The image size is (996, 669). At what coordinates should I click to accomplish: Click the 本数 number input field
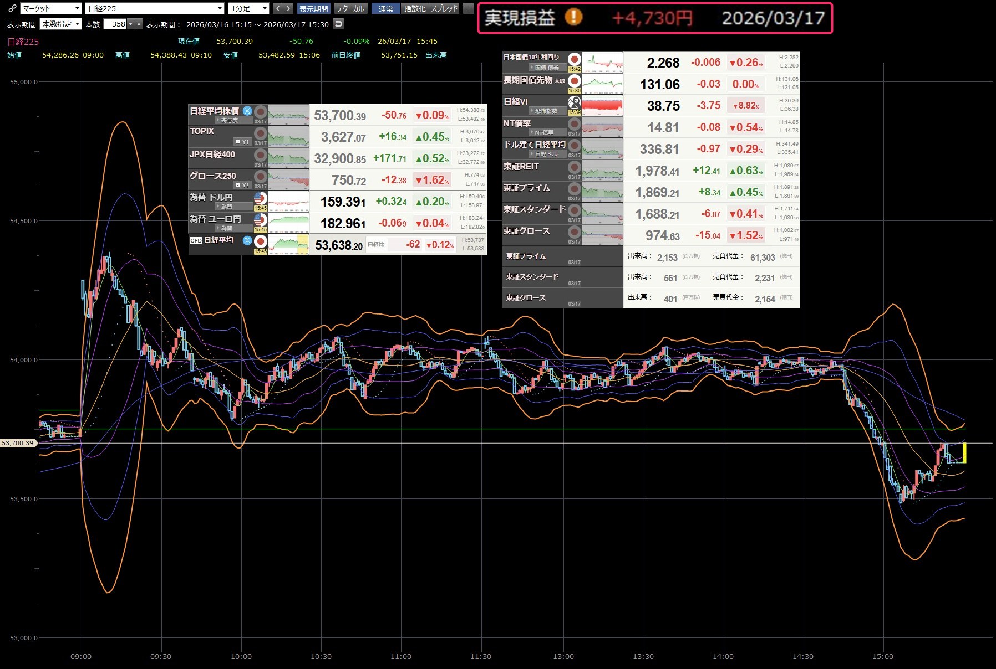point(115,24)
